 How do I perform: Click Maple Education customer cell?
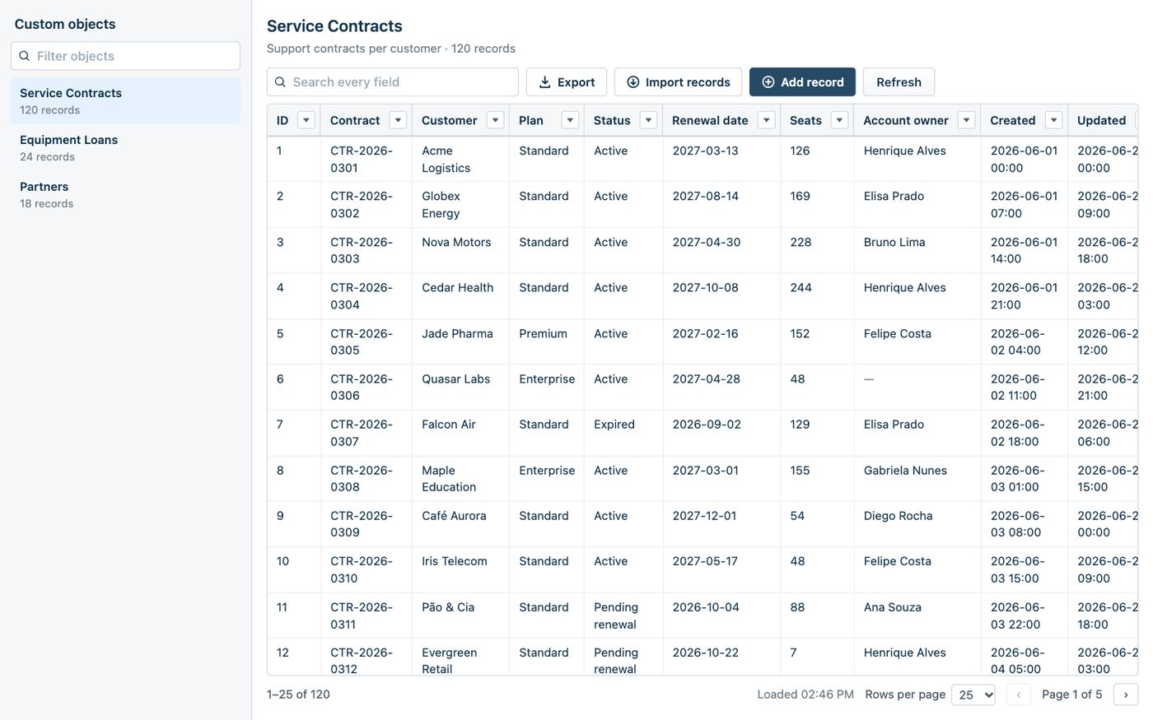460,478
